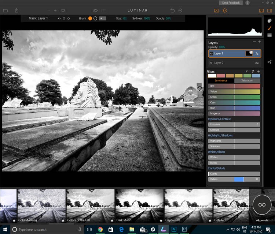Toggle the right side panel

click(x=269, y=11)
